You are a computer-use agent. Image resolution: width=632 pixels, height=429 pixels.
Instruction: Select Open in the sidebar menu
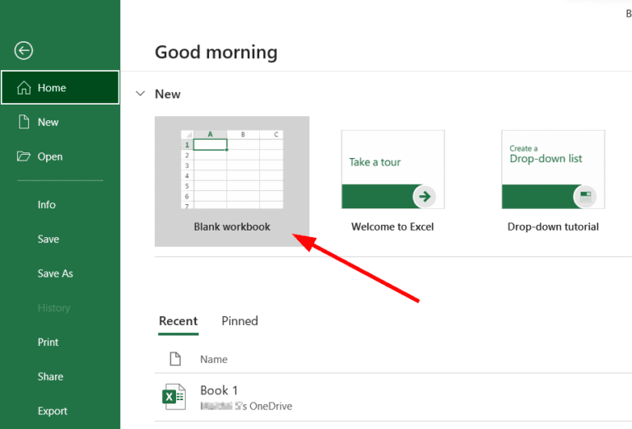coord(60,156)
